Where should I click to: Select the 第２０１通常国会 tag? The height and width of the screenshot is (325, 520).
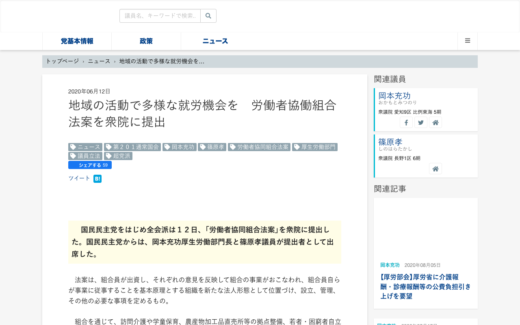click(132, 147)
